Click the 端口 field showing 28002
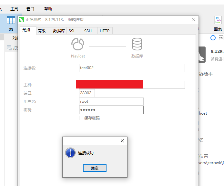Viewport: 224px width, 186px height. tap(87, 93)
